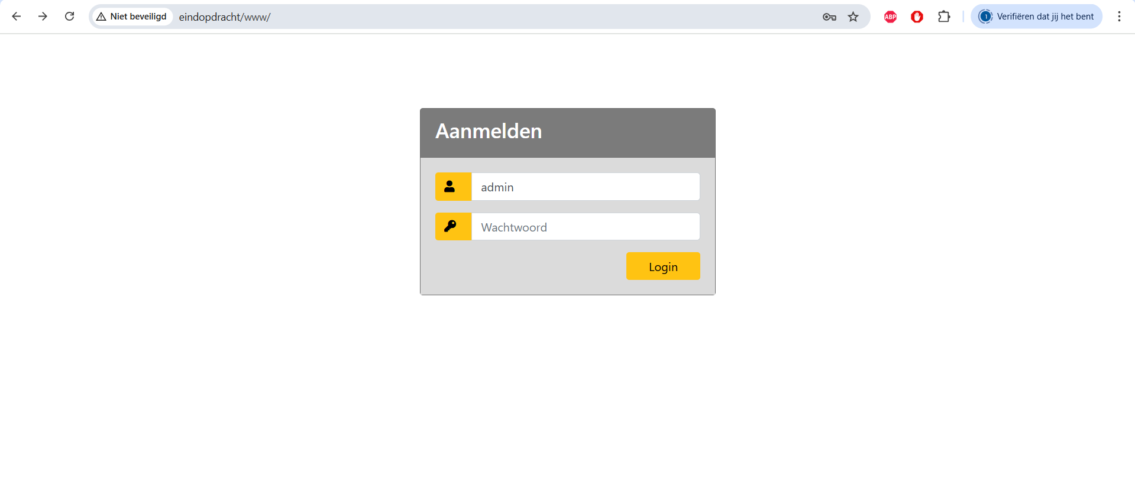Click the Aanmelden heading
This screenshot has width=1135, height=499.
[x=489, y=131]
